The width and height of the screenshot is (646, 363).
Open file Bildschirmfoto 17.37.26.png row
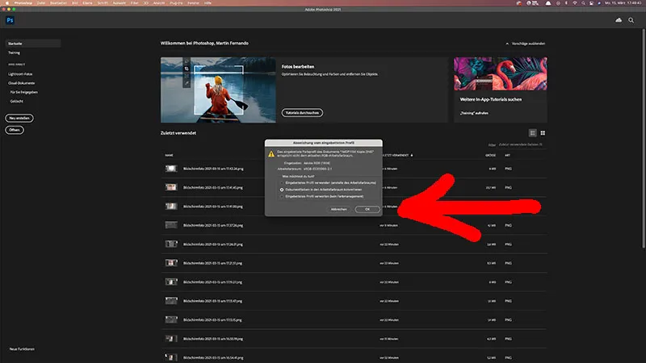pos(354,225)
